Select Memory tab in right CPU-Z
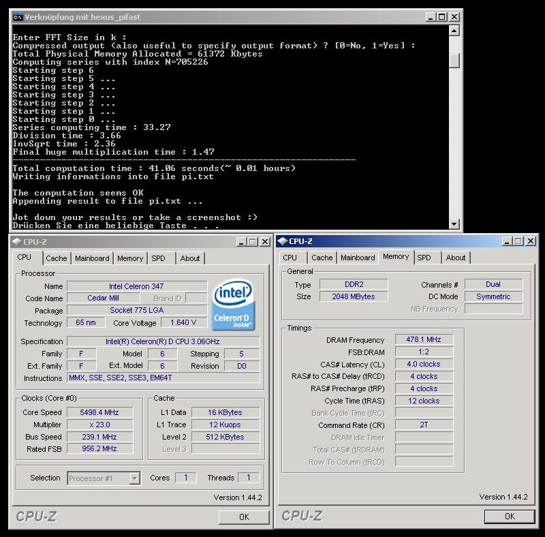The image size is (545, 537). [396, 257]
